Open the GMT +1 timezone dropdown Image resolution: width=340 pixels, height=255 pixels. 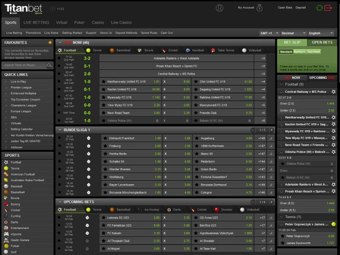coord(269,33)
